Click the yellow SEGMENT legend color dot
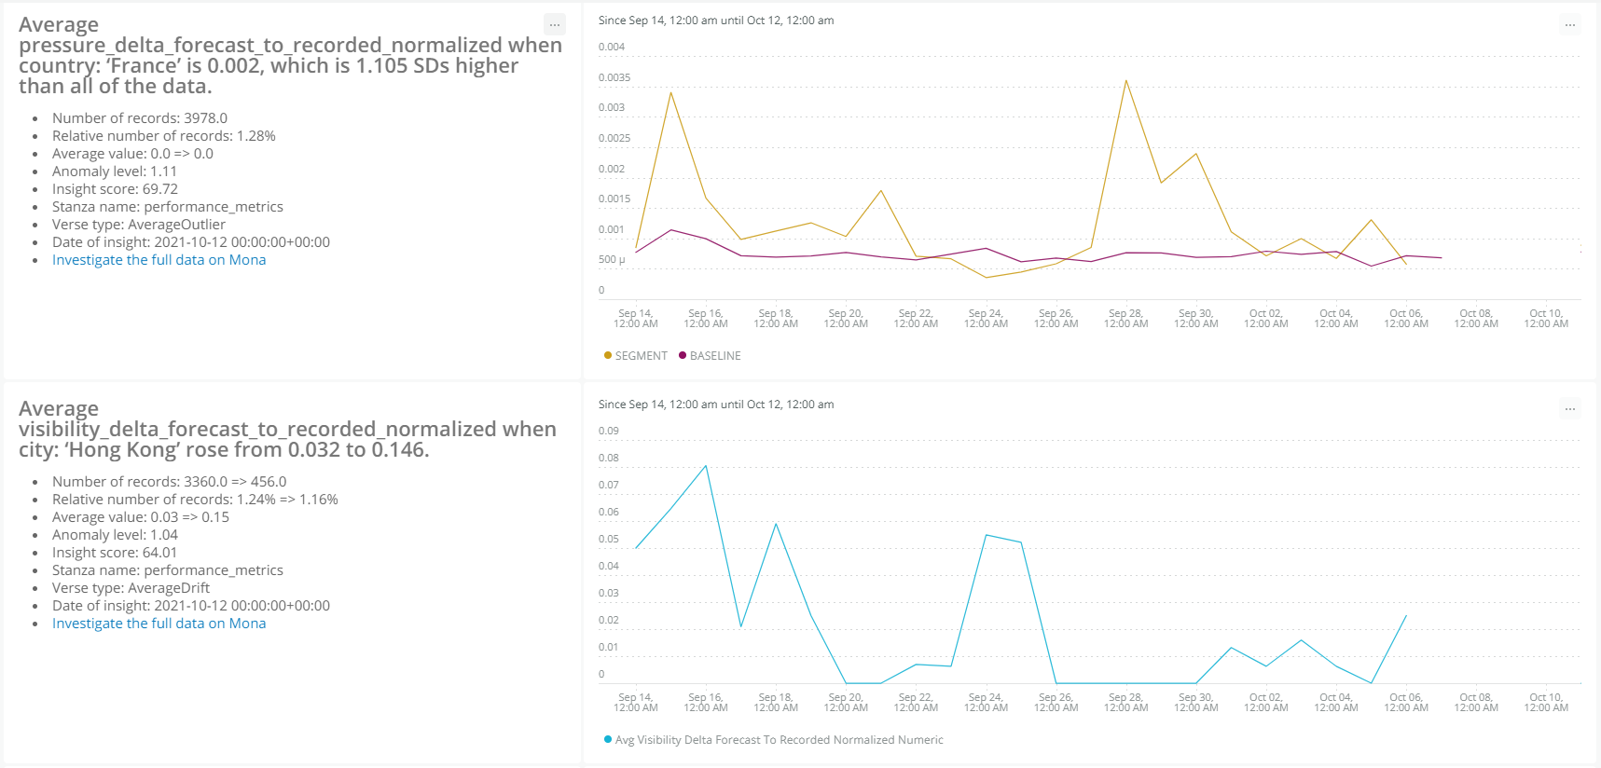This screenshot has width=1601, height=768. [x=608, y=355]
